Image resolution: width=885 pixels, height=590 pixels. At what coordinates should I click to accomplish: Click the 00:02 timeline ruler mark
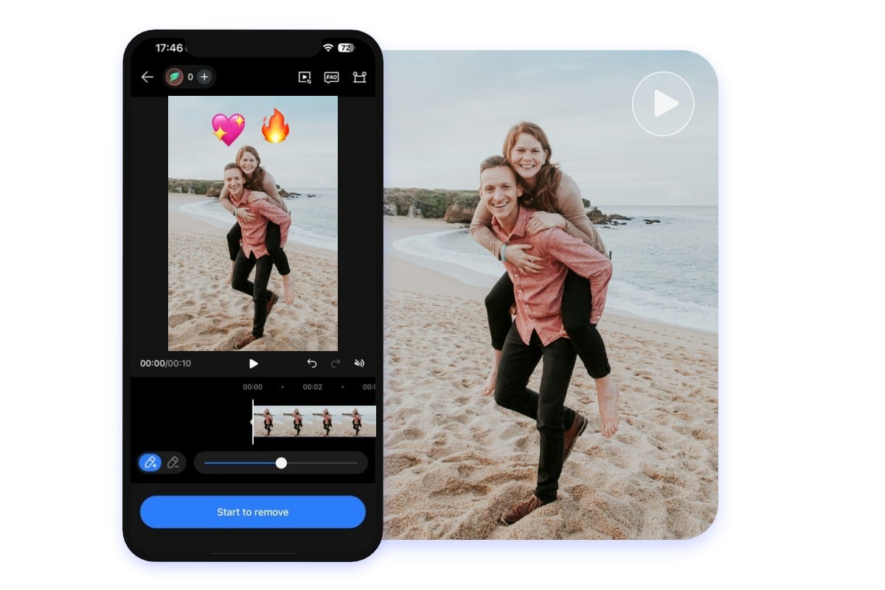point(313,386)
